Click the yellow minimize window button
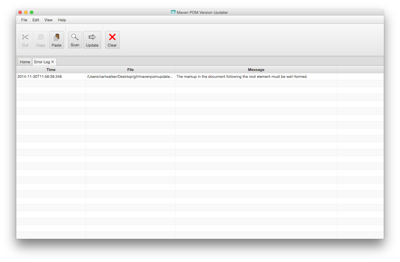The image size is (400, 262). 26,12
